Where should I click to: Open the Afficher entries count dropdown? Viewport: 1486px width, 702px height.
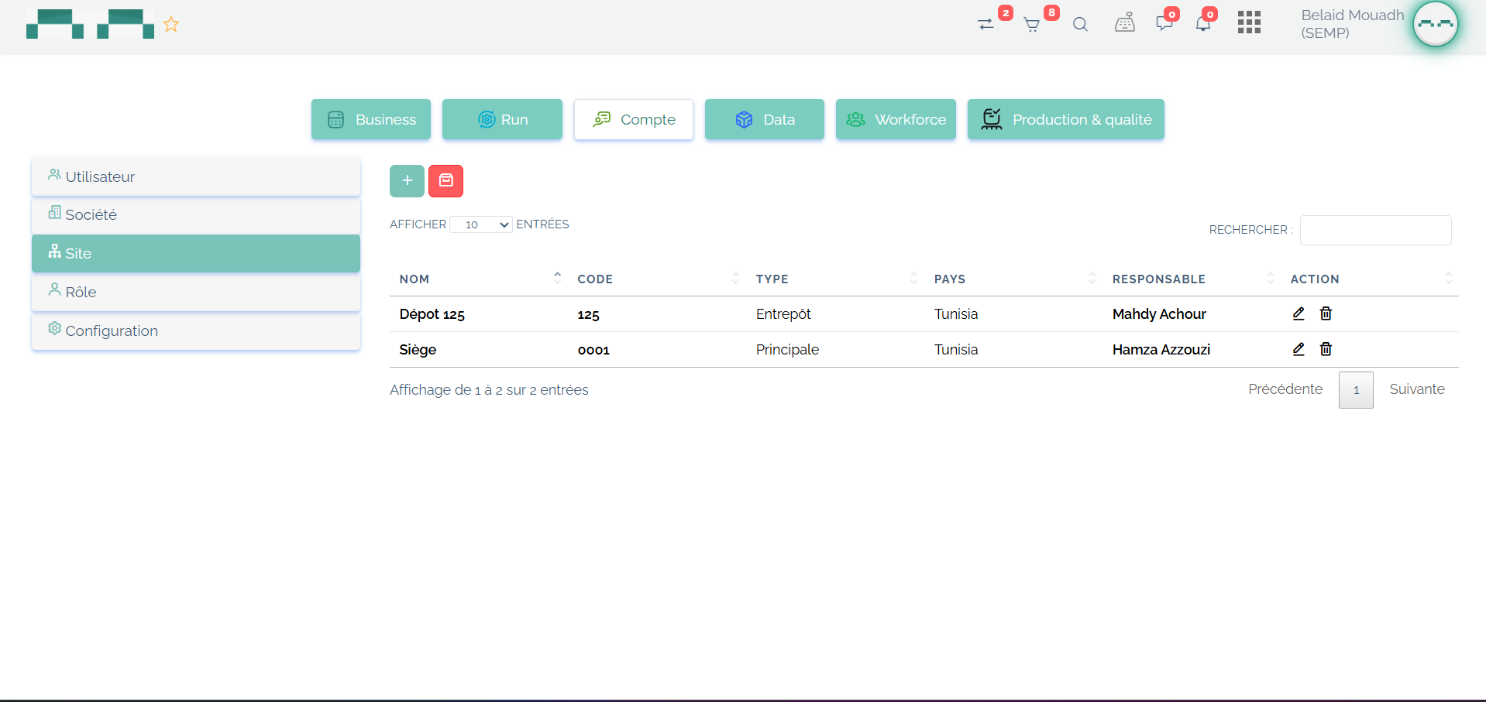click(x=481, y=224)
